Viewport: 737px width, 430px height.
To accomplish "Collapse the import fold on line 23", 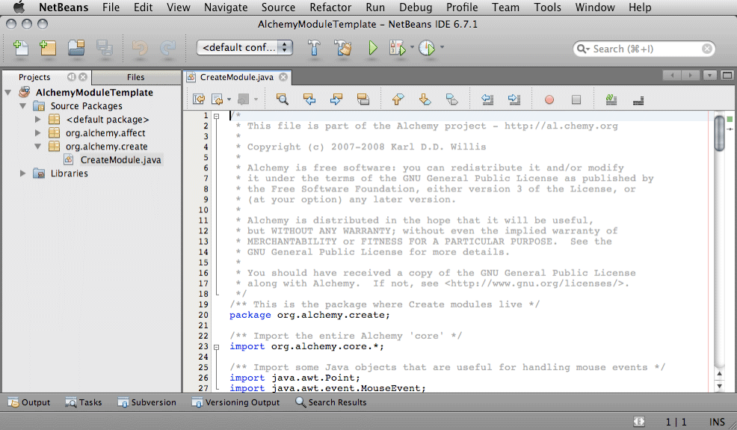I will coord(216,347).
